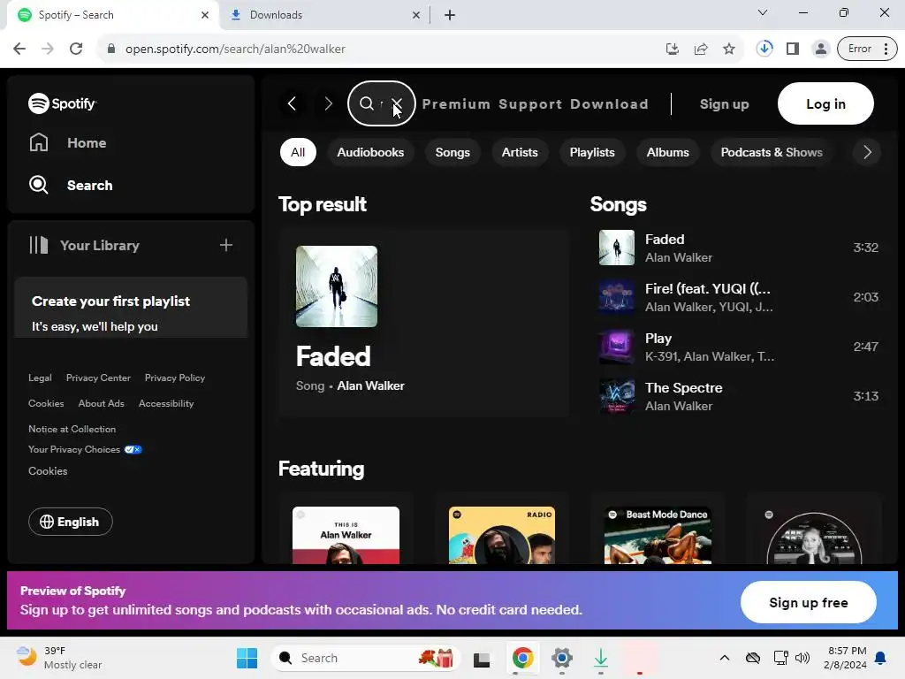Image resolution: width=905 pixels, height=679 pixels.
Task: Open Home from the sidebar
Action: pyautogui.click(x=67, y=142)
